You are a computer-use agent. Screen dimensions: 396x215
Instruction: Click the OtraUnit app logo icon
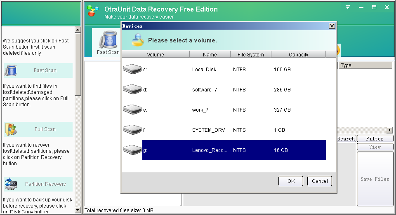(93, 11)
